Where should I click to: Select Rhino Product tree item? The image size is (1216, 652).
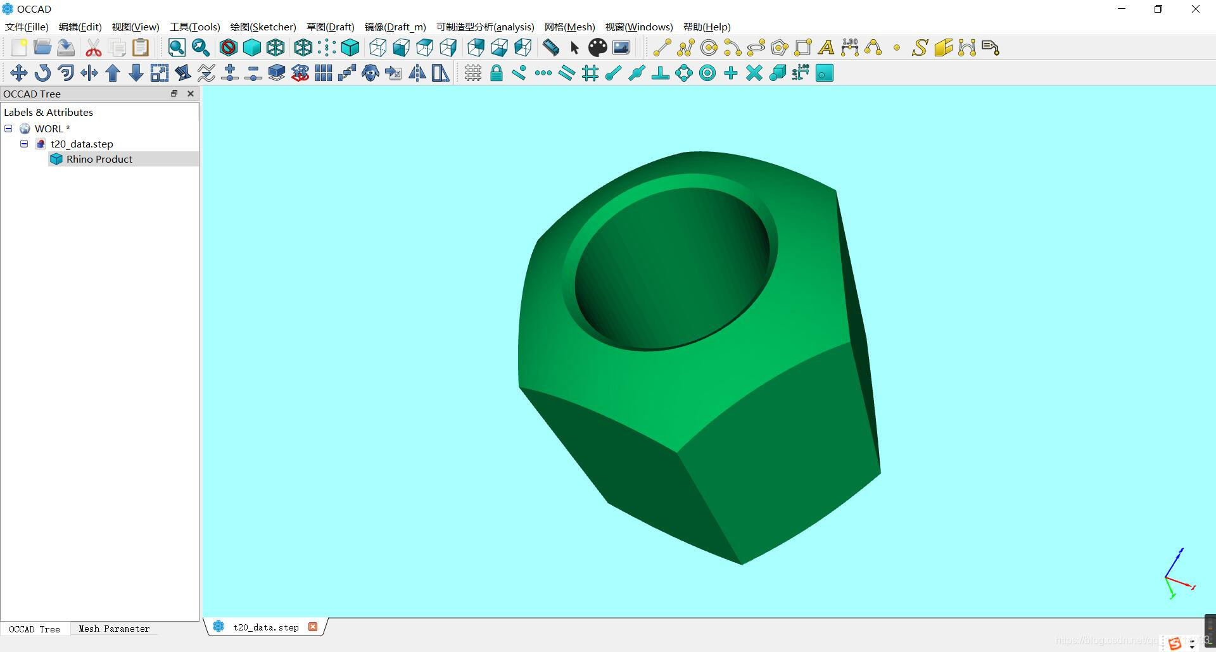(99, 160)
